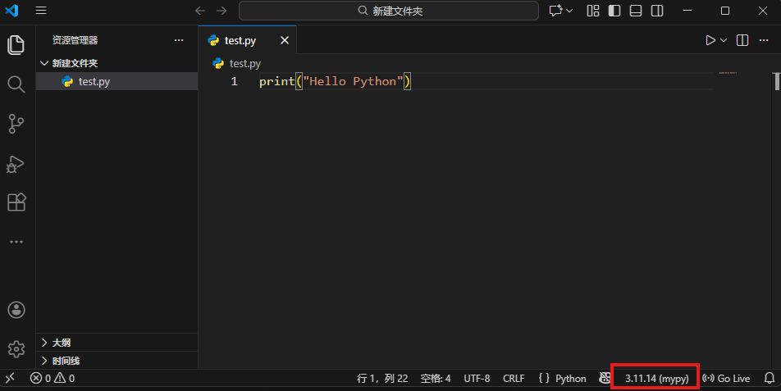Split the editor to the right

pyautogui.click(x=742, y=40)
